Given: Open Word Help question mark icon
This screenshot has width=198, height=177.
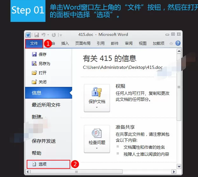Looking at the screenshot, I should [x=178, y=43].
